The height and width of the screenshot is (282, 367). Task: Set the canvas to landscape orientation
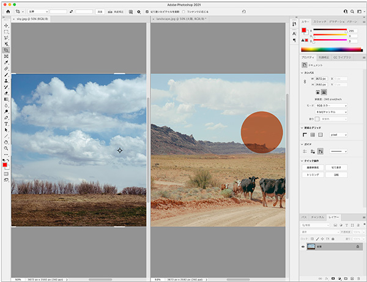[x=324, y=92]
